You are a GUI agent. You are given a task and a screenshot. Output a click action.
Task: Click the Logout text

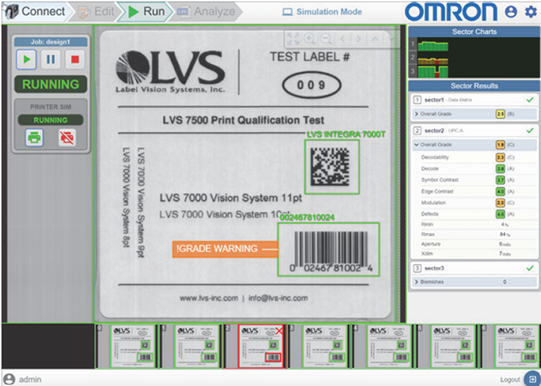click(510, 379)
